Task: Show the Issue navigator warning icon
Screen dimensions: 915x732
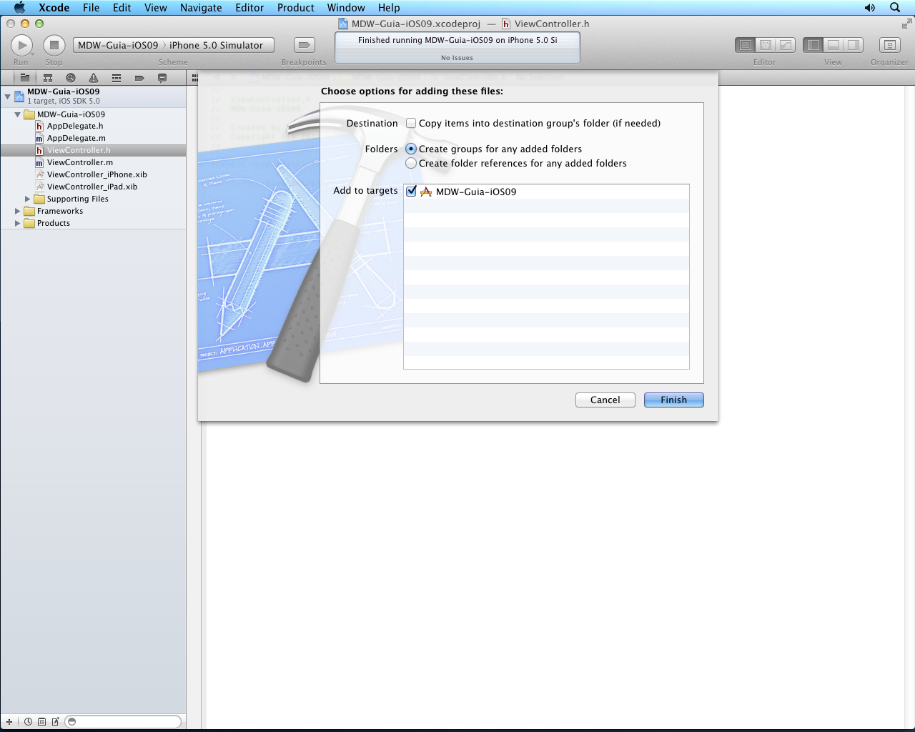Action: tap(94, 78)
